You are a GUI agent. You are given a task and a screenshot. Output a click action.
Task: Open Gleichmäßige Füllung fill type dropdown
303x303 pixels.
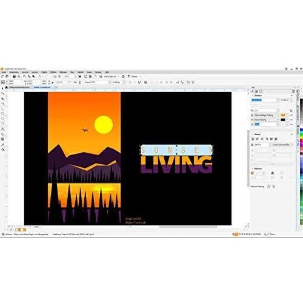point(278,115)
